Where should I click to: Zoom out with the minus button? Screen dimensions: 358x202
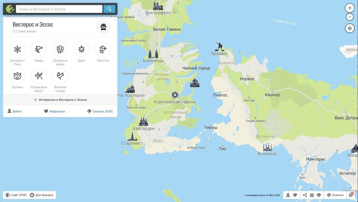tap(350, 17)
